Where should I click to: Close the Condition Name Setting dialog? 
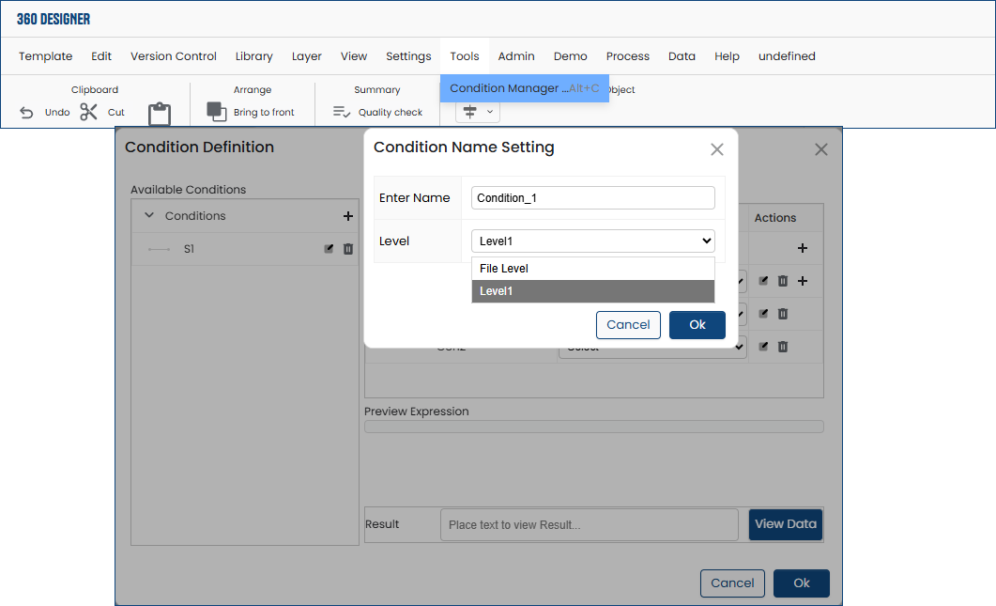coord(717,149)
